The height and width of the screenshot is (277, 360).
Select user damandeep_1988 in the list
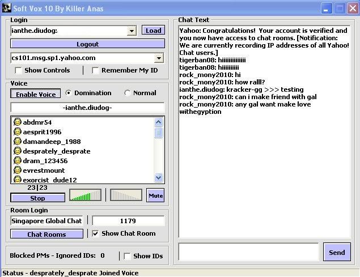(x=52, y=142)
